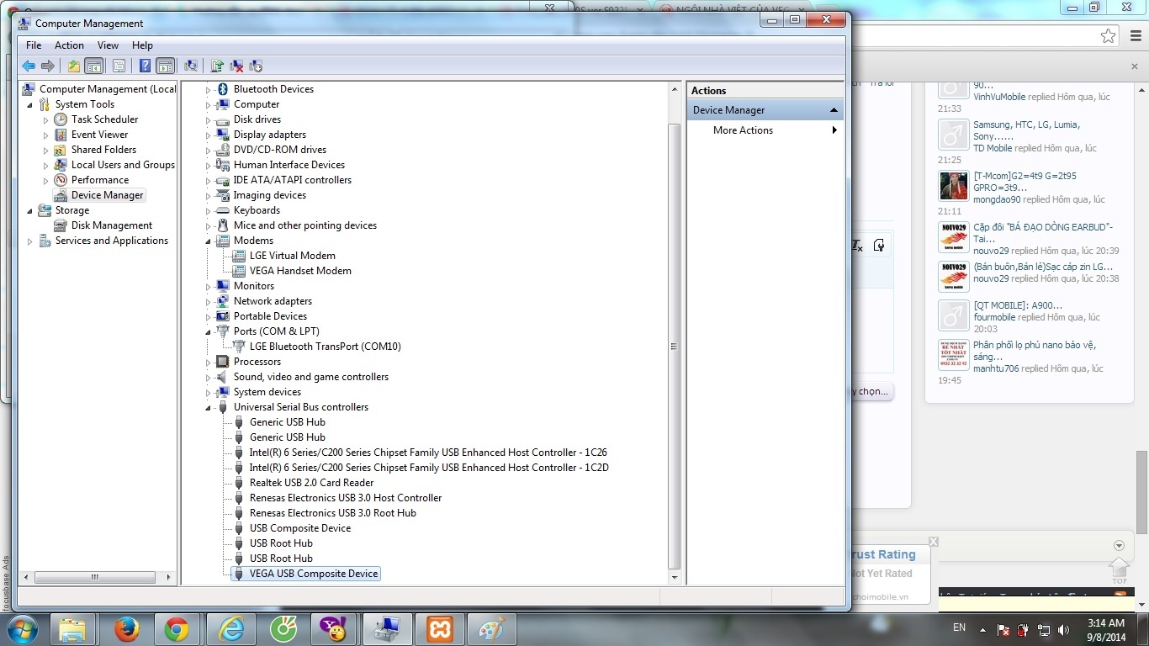The width and height of the screenshot is (1149, 646).
Task: Select Task Scheduler in left tree
Action: pos(104,119)
